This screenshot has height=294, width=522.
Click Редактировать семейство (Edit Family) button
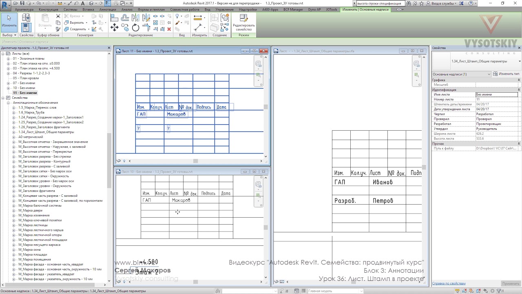244,23
